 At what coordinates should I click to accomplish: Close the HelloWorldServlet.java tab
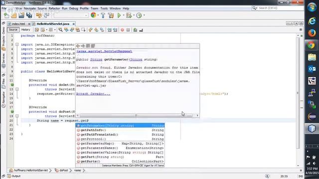coord(74,24)
